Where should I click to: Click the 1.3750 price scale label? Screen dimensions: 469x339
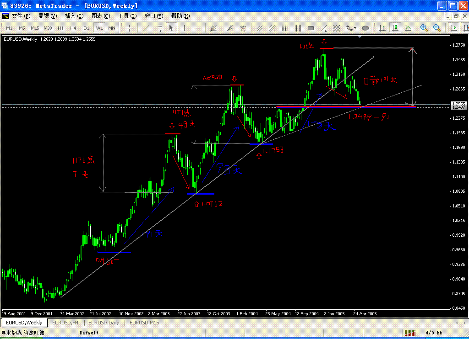click(459, 45)
